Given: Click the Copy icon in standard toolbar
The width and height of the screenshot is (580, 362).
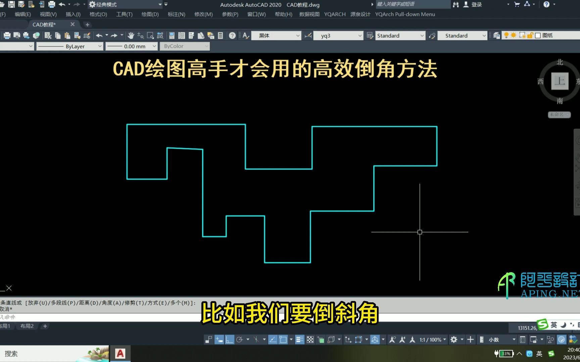Looking at the screenshot, I should tap(58, 36).
